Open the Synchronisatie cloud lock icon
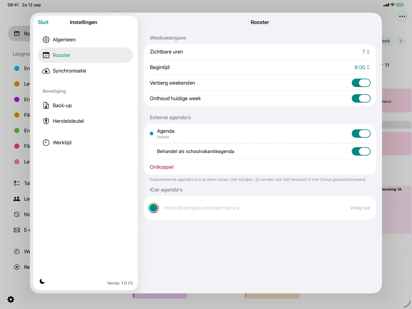The width and height of the screenshot is (412, 309). 46,71
